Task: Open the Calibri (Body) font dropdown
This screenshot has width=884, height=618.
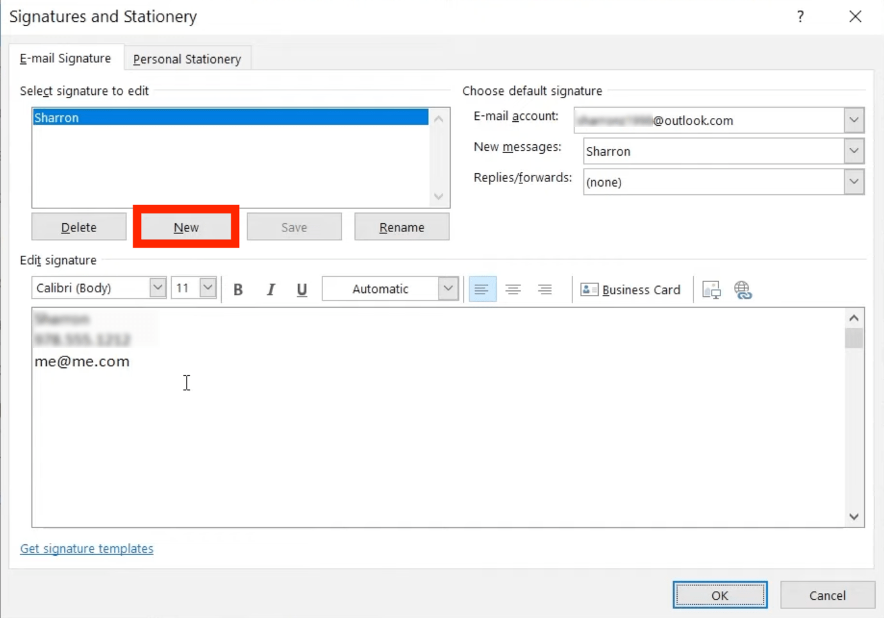Action: pyautogui.click(x=158, y=287)
